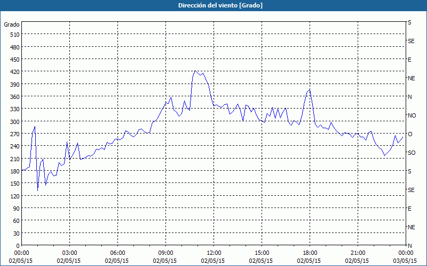Select the 510 value on the degree axis

pyautogui.click(x=15, y=35)
